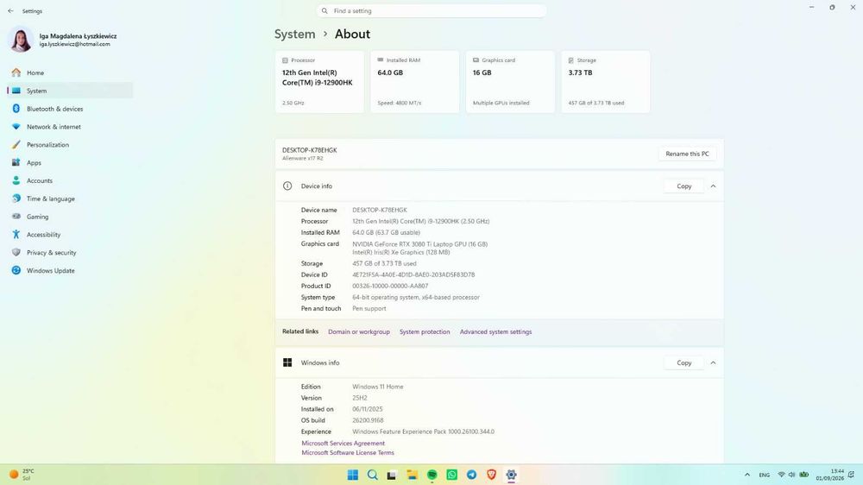Open the clock showing 13:44
The height and width of the screenshot is (485, 863).
(x=830, y=476)
